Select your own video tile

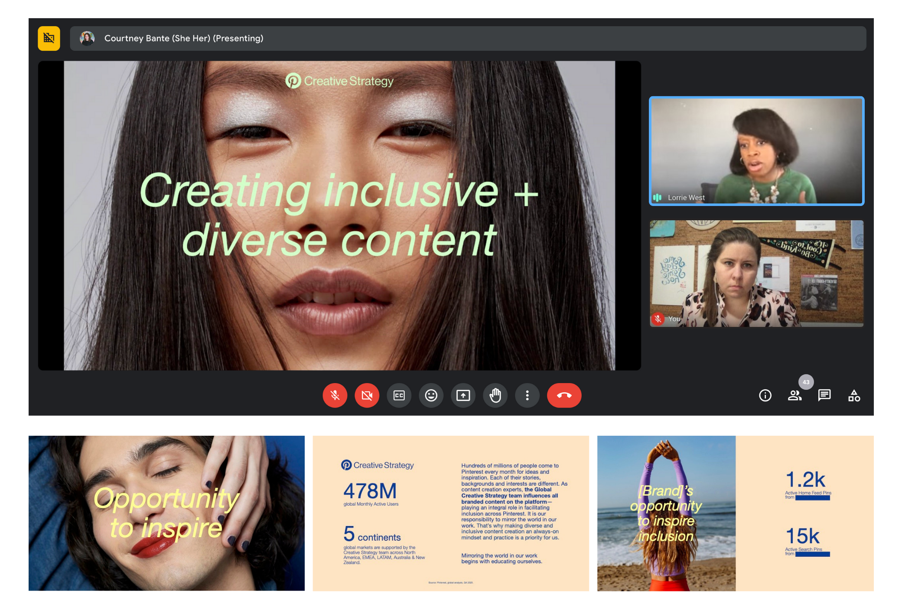click(x=756, y=273)
